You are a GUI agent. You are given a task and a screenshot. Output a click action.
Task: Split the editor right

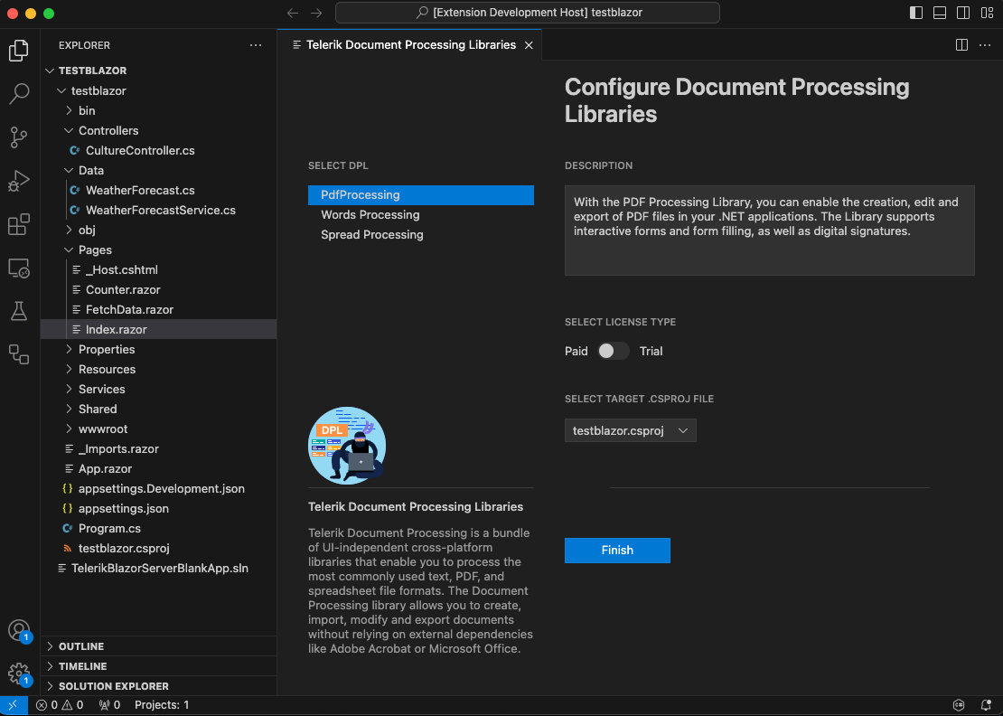coord(961,45)
